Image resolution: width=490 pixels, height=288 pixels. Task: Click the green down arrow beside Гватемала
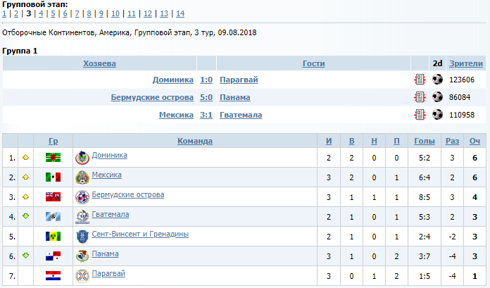point(25,215)
